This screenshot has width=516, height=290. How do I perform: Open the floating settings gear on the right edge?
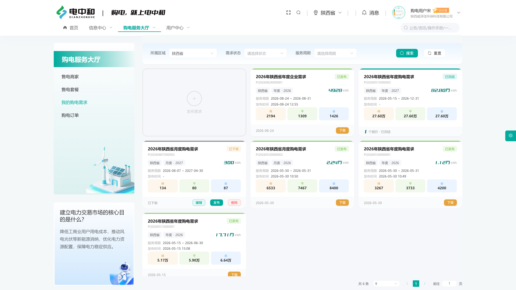pyautogui.click(x=511, y=136)
